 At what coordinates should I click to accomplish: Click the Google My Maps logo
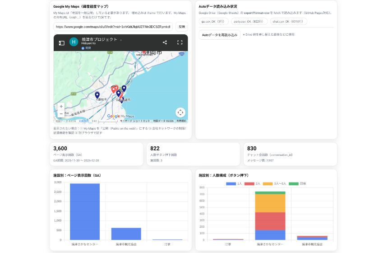120,116
